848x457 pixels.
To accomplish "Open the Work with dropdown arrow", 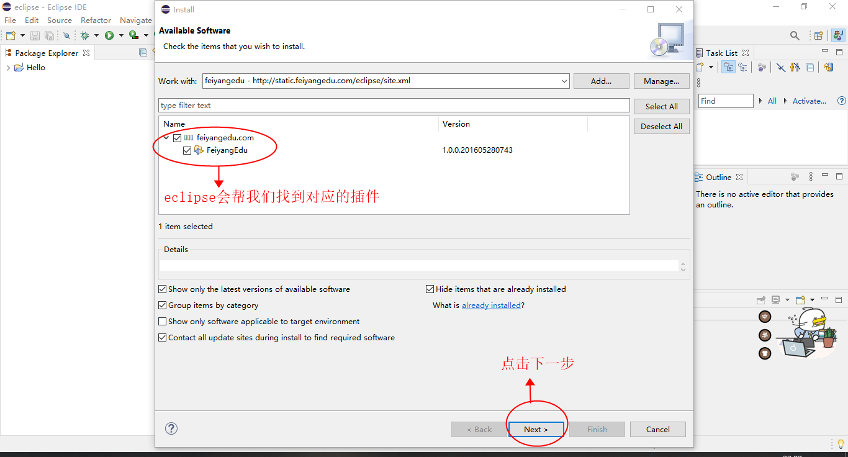I will (564, 81).
